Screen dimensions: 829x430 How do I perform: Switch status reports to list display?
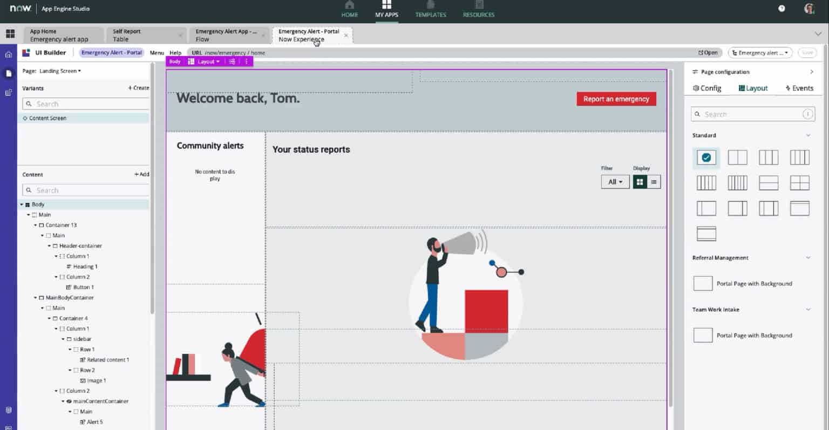(x=653, y=182)
